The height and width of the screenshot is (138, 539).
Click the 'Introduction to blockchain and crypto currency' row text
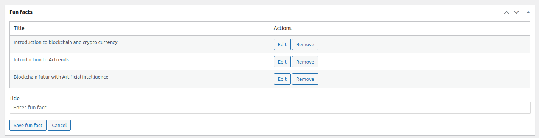(x=65, y=42)
